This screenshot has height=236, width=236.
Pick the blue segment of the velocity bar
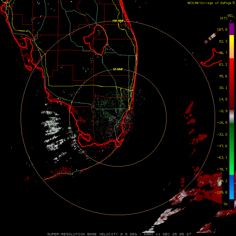coord(232,187)
